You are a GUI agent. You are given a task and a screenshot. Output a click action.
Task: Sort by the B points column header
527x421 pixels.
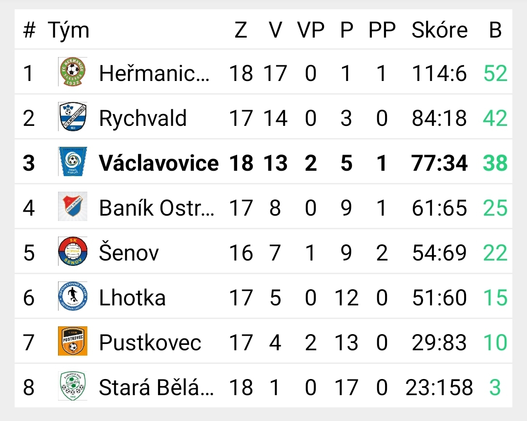pyautogui.click(x=495, y=30)
